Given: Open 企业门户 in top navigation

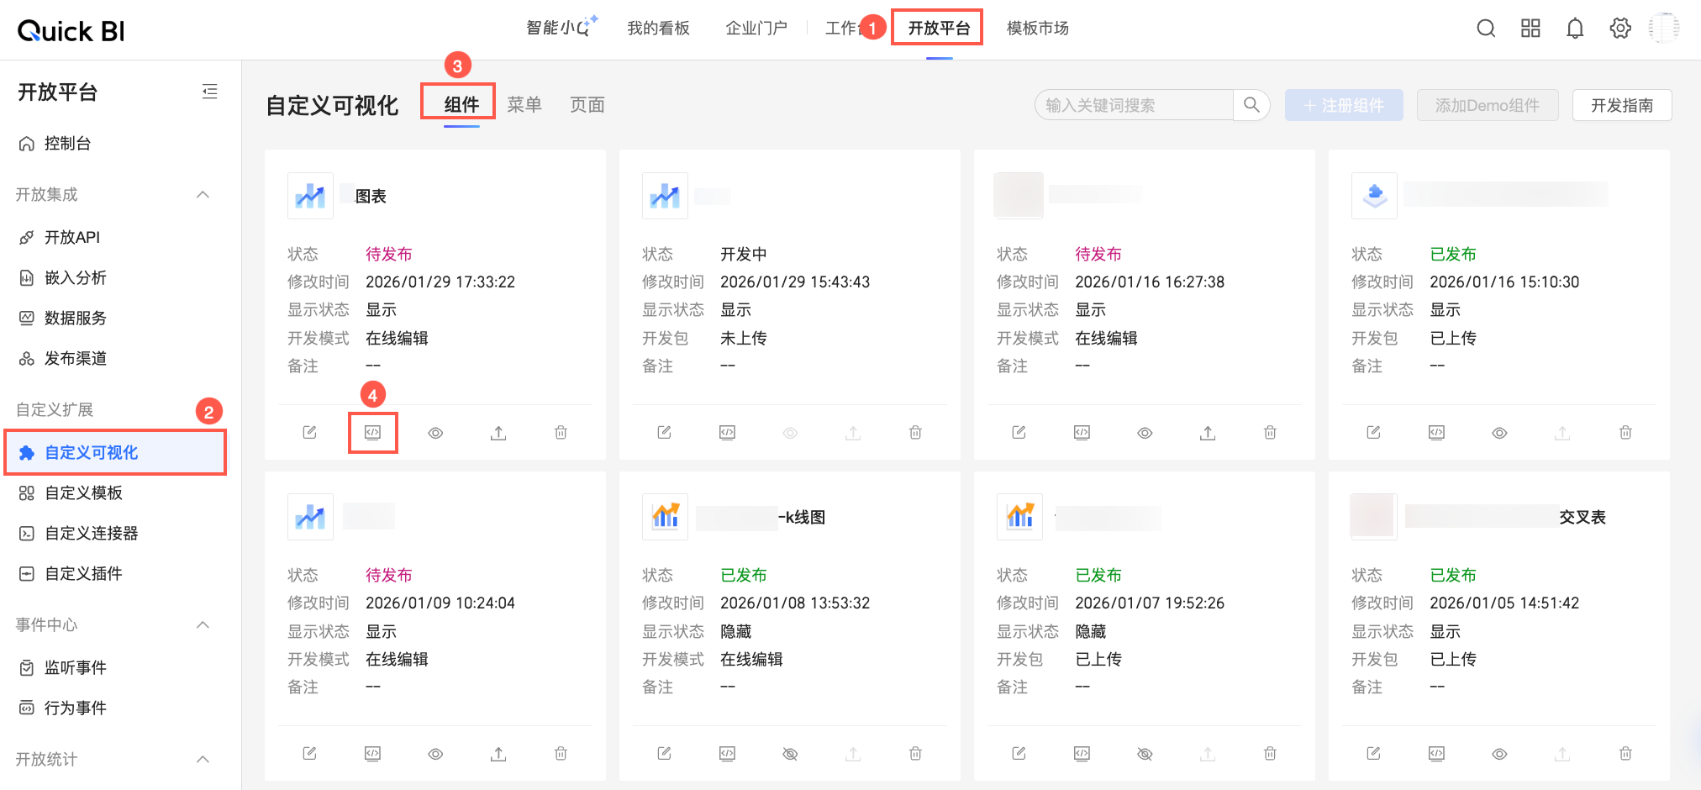Looking at the screenshot, I should (756, 29).
